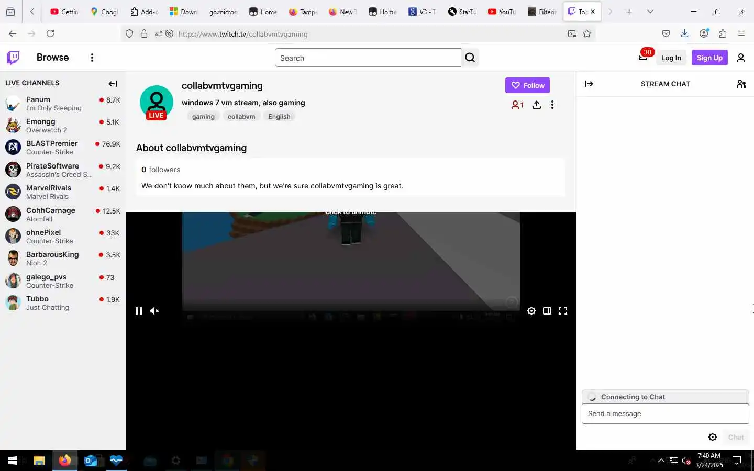Open the Browse link
Image resolution: width=754 pixels, height=471 pixels.
click(52, 58)
